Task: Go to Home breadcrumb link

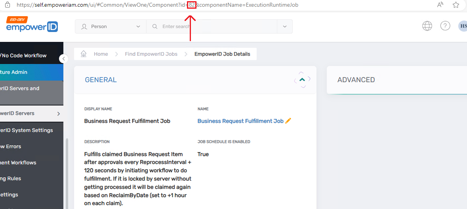Action: (x=101, y=54)
